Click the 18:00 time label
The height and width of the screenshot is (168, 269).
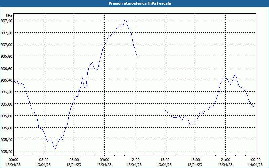pyautogui.click(x=195, y=160)
